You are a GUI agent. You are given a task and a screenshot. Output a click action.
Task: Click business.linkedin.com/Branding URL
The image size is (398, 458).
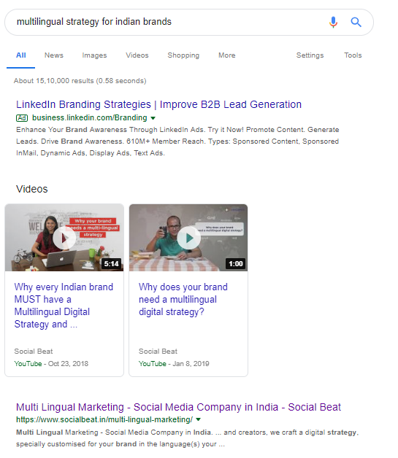pos(90,117)
